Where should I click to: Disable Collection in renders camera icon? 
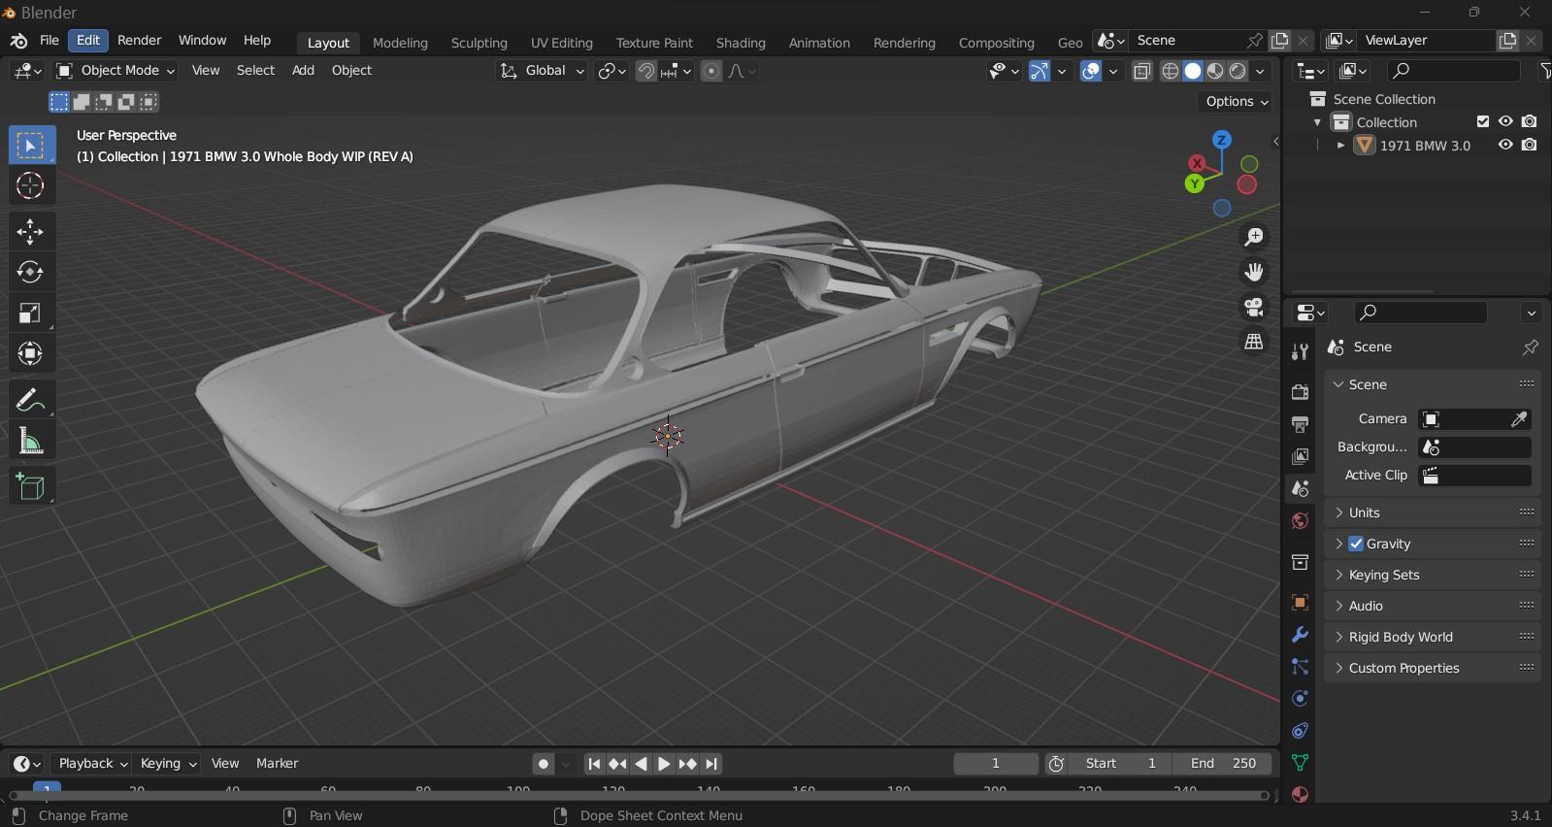[x=1530, y=122]
